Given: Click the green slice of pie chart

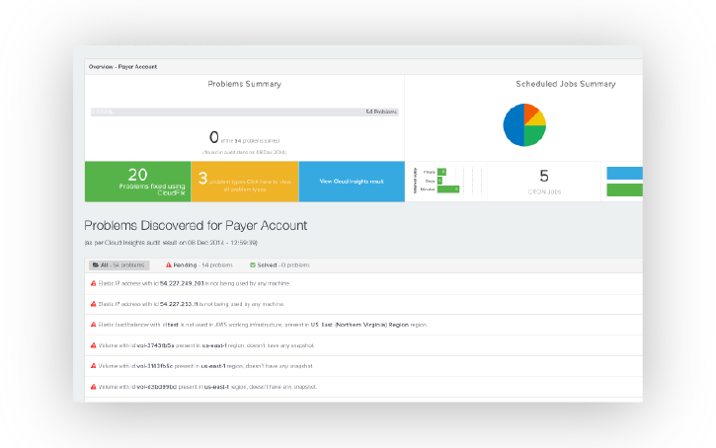Looking at the screenshot, I should tap(531, 137).
